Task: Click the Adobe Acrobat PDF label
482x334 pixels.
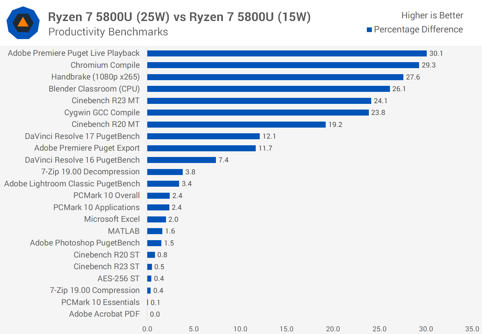Action: point(104,314)
